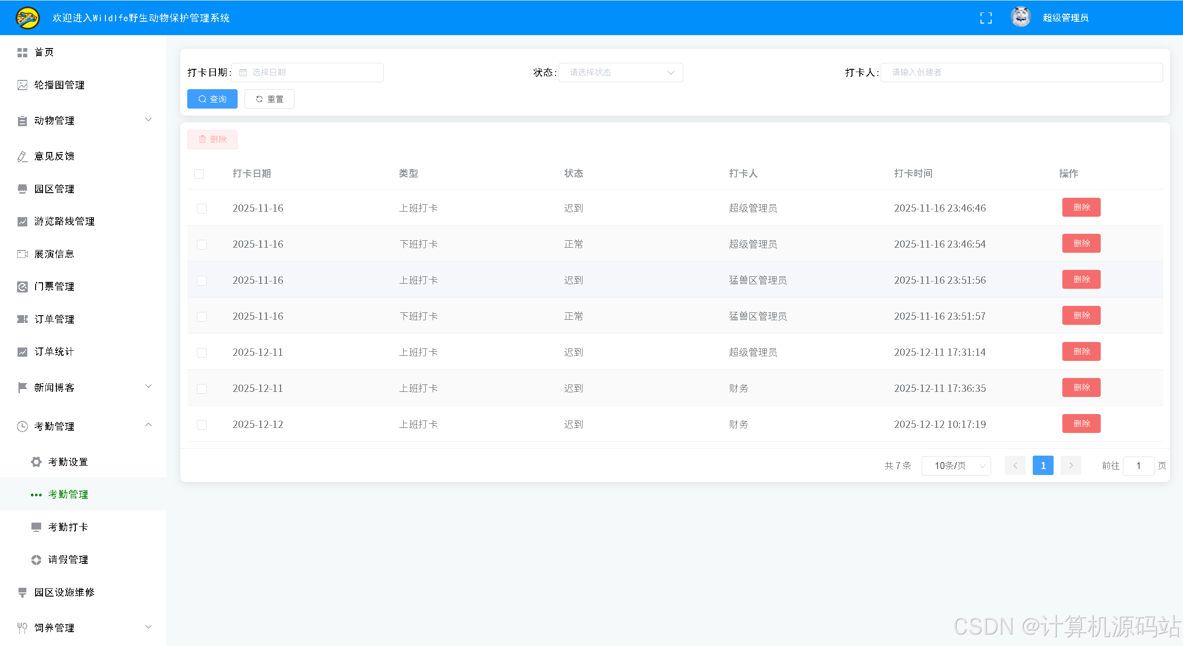
Task: Click the fork-spoon icon beside 饲养管理
Action: pyautogui.click(x=22, y=628)
